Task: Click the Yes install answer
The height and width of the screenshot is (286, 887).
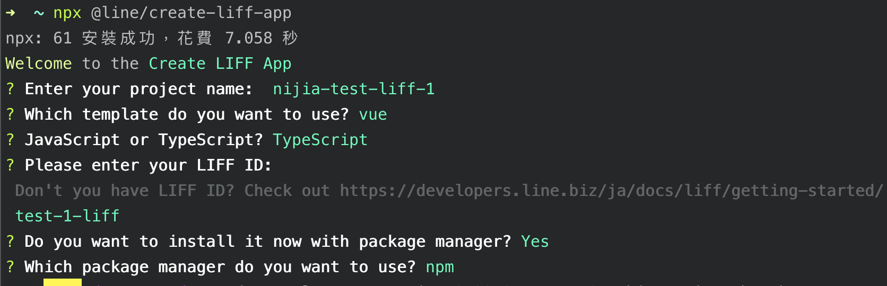Action: click(535, 242)
